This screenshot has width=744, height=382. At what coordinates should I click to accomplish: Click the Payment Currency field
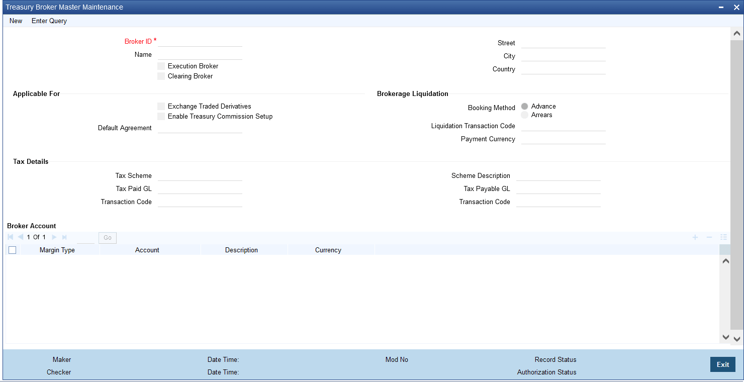(564, 139)
